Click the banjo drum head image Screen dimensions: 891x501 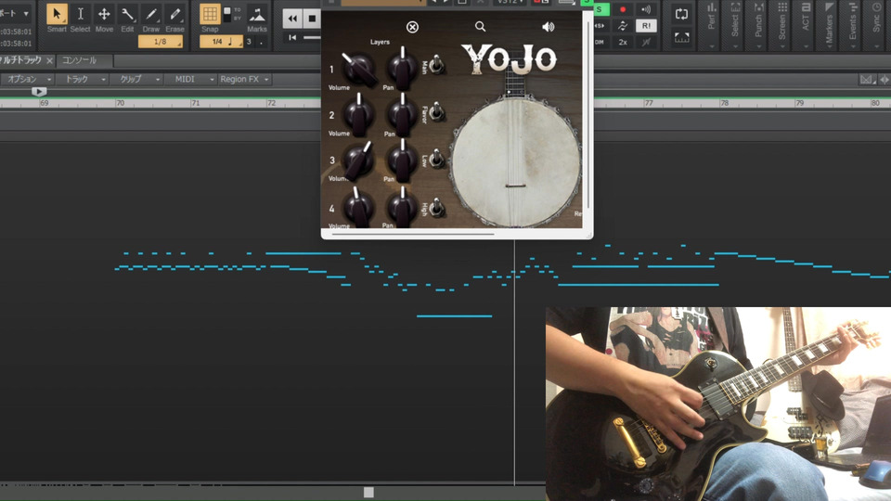pos(516,161)
